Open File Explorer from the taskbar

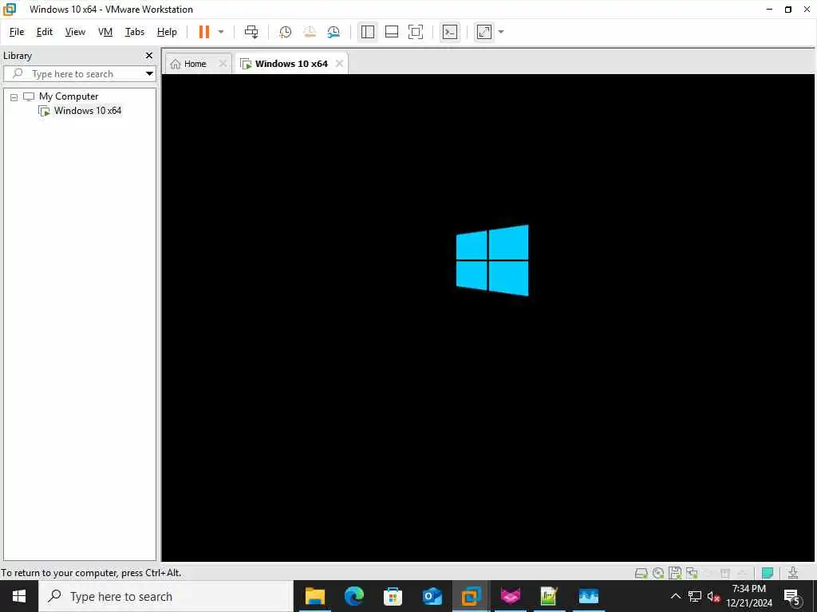pyautogui.click(x=314, y=596)
